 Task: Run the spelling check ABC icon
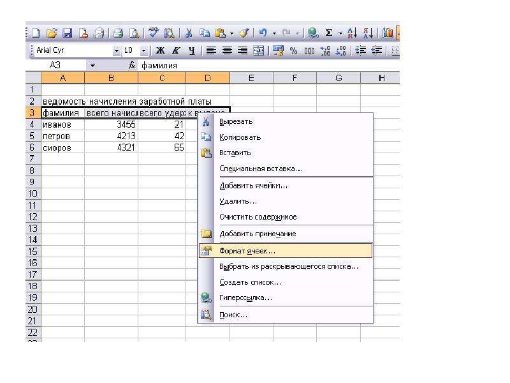153,33
